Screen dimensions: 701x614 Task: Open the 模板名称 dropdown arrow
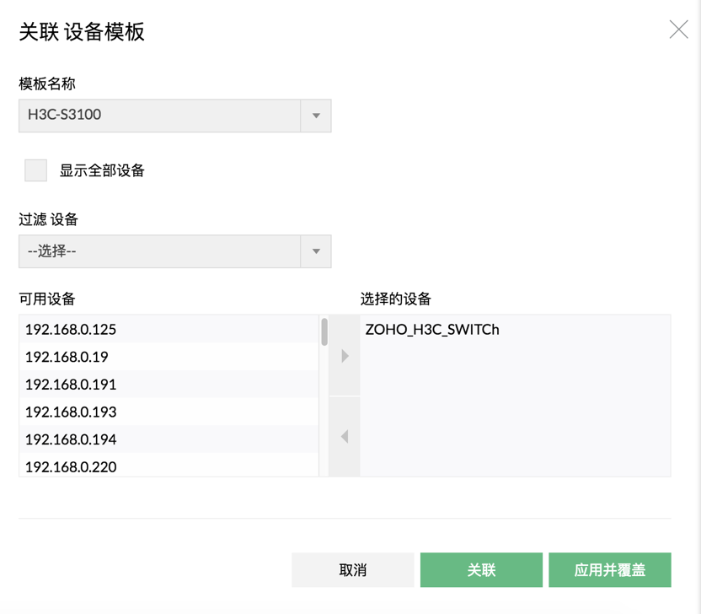click(x=316, y=116)
